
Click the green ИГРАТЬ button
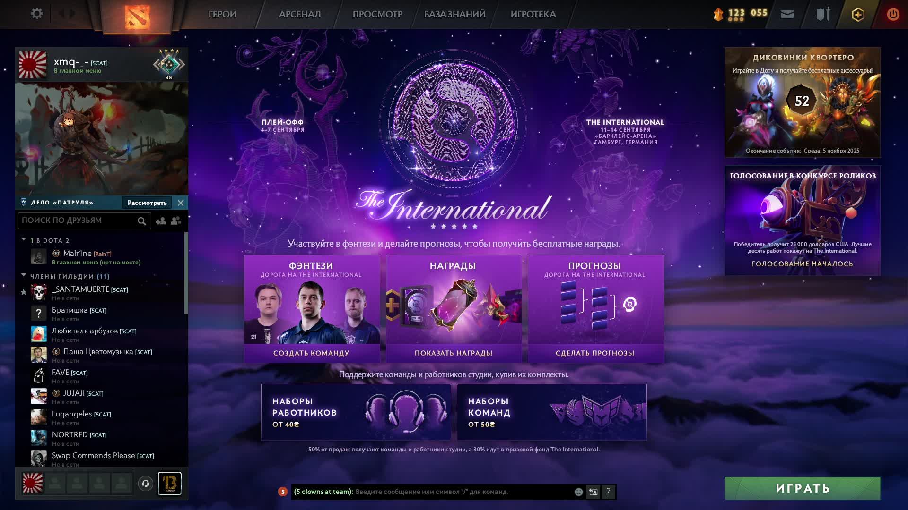[802, 488]
